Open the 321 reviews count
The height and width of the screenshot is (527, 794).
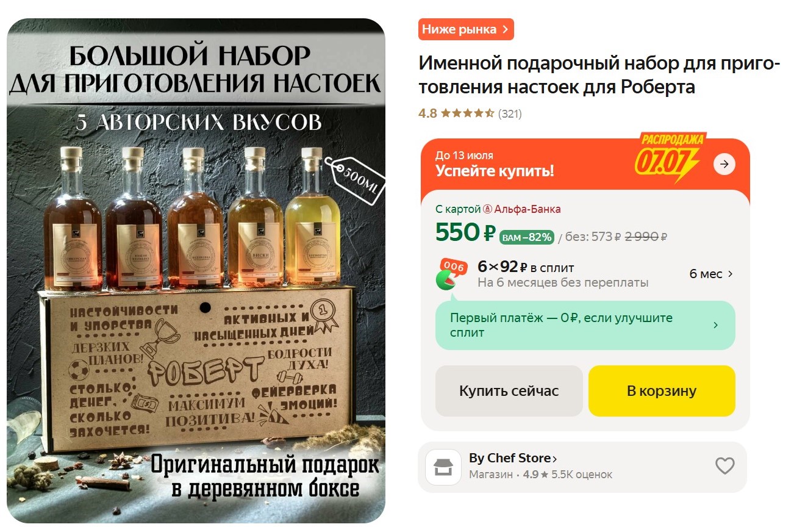(510, 113)
